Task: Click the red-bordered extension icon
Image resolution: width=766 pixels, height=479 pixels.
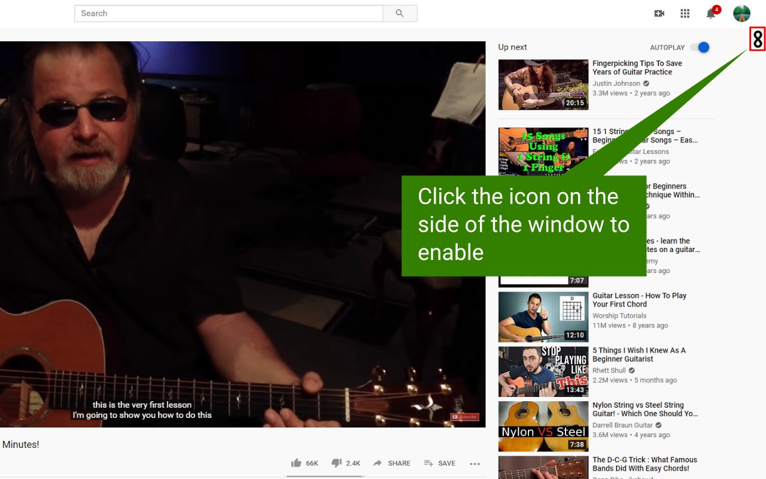Action: (758, 39)
